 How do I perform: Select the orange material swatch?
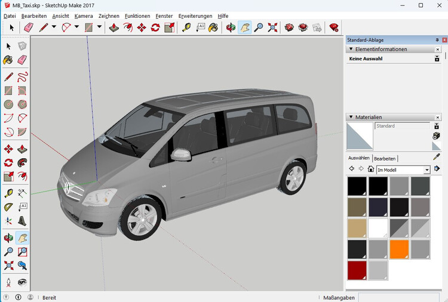click(x=398, y=249)
